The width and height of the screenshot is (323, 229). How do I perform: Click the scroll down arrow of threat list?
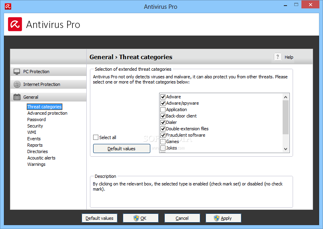click(285, 149)
